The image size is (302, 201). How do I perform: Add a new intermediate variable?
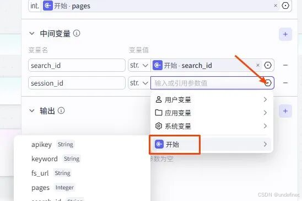(285, 34)
